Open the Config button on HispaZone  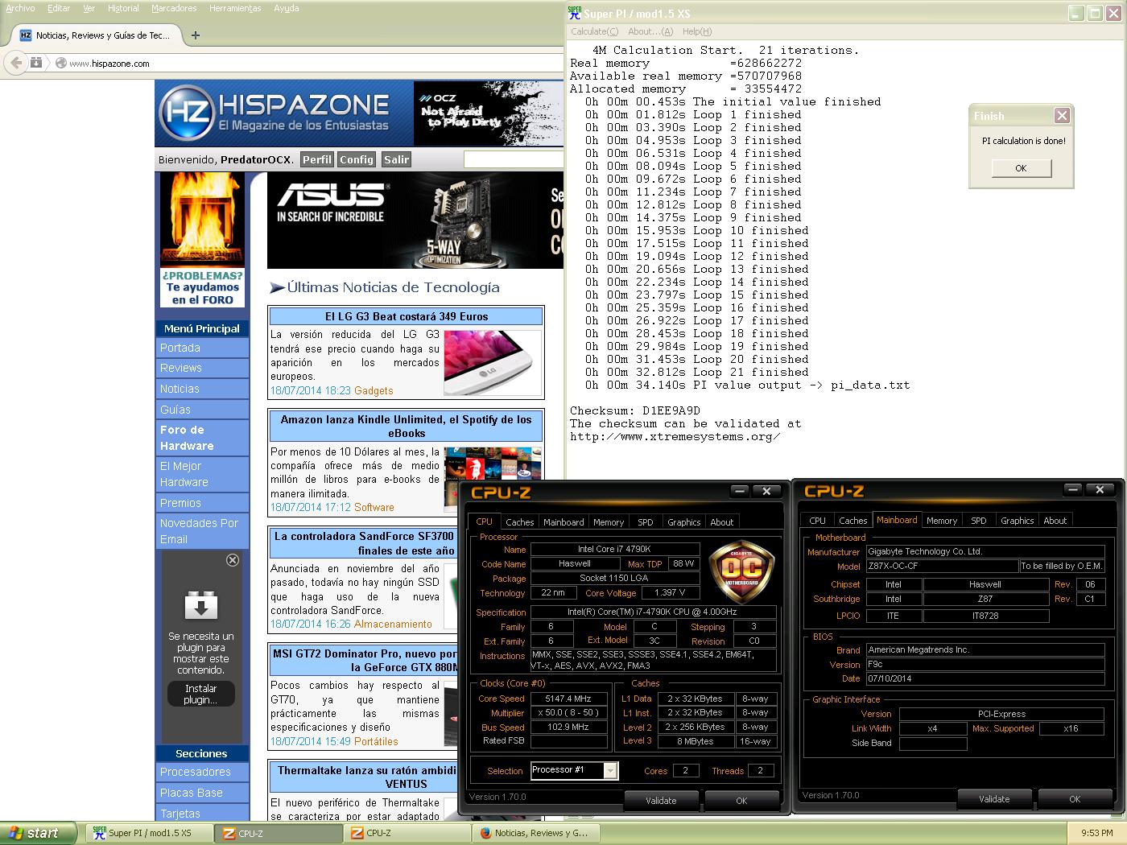pyautogui.click(x=357, y=159)
